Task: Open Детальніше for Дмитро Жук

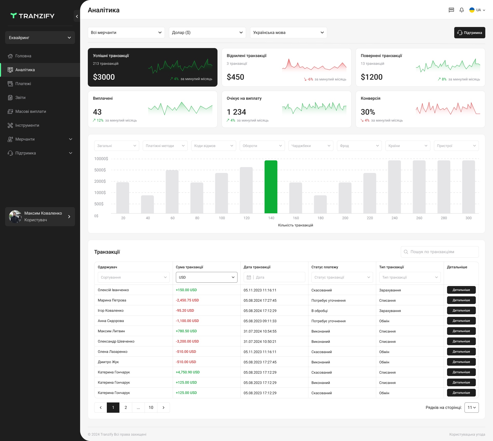Action: coord(461,362)
